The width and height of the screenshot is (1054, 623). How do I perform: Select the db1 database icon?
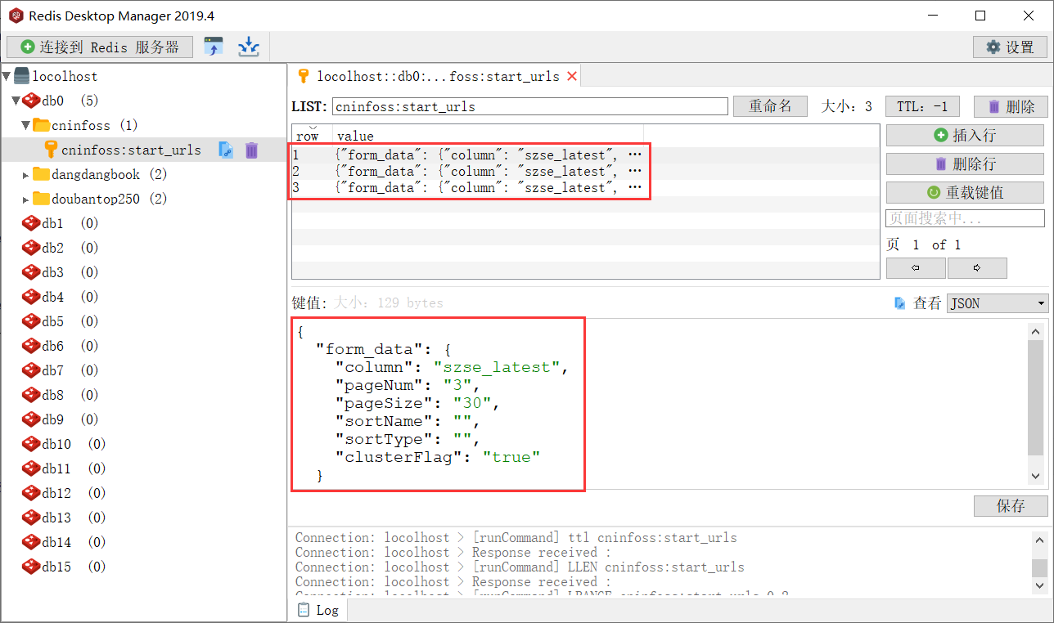click(31, 223)
